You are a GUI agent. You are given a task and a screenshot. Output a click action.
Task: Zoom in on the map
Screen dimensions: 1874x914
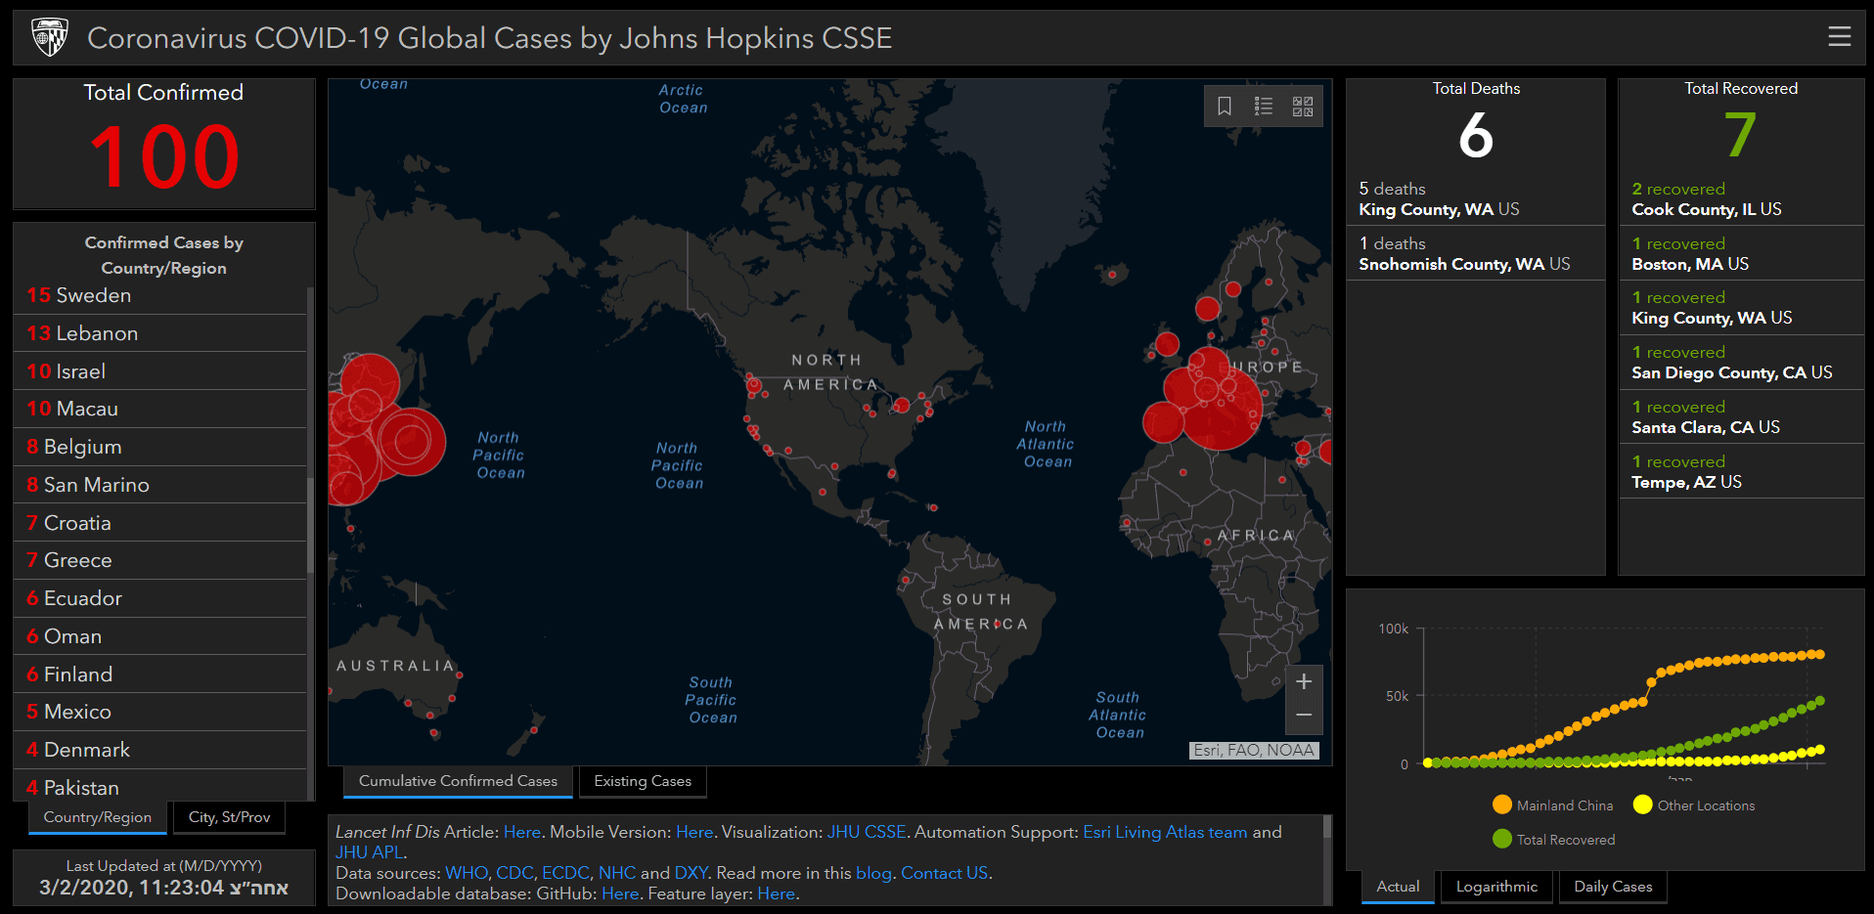[x=1304, y=682]
